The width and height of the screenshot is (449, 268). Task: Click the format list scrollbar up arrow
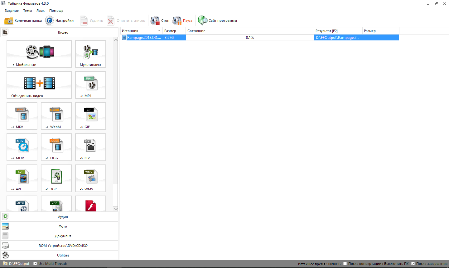pyautogui.click(x=115, y=40)
